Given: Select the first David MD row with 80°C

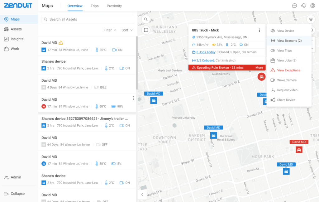Looking at the screenshot, I should point(87,46).
